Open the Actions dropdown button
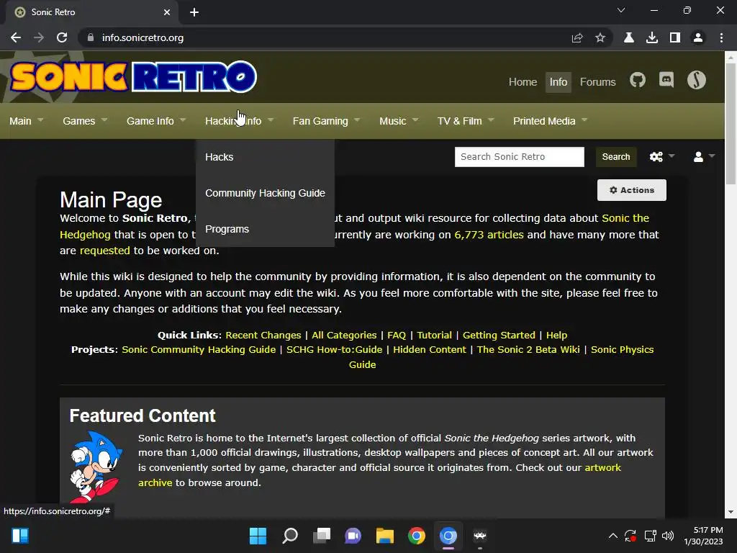This screenshot has height=553, width=737. coord(632,190)
